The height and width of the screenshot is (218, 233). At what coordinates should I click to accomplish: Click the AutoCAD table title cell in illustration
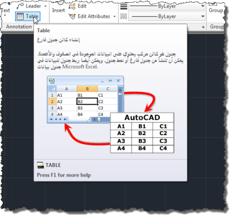(x=142, y=118)
